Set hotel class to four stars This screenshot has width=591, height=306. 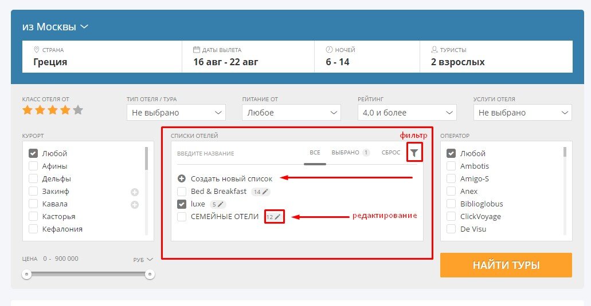click(x=65, y=110)
